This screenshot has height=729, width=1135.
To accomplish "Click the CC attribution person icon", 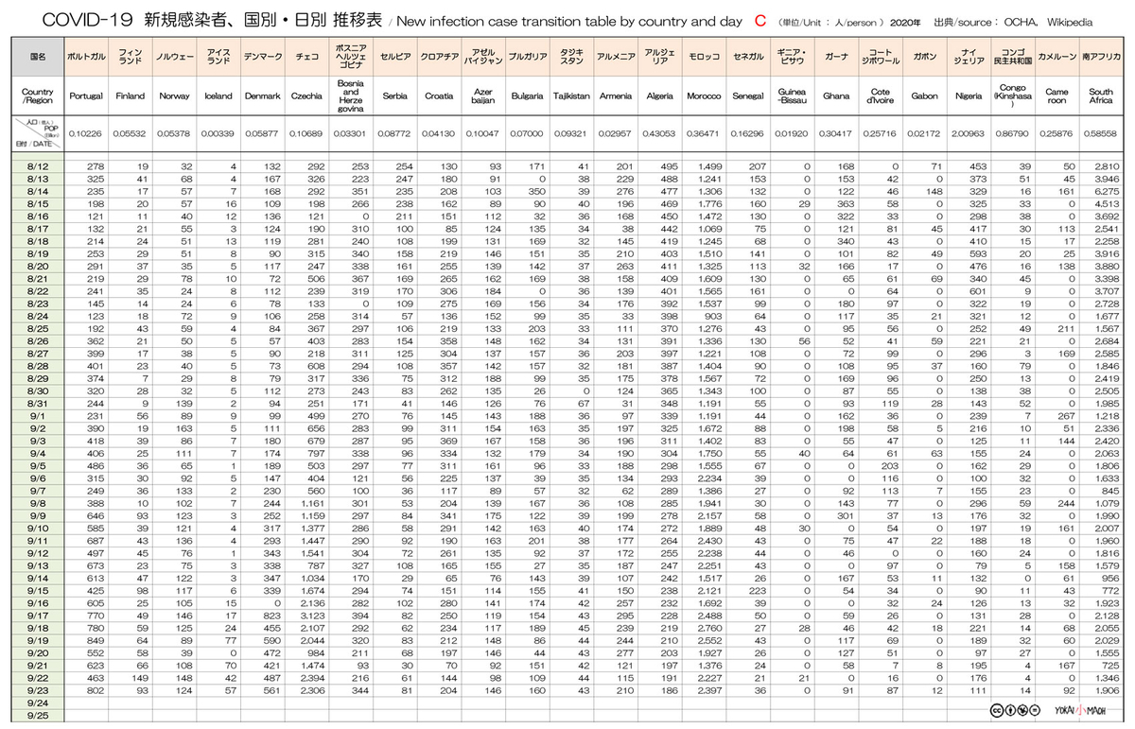I will 1008,711.
